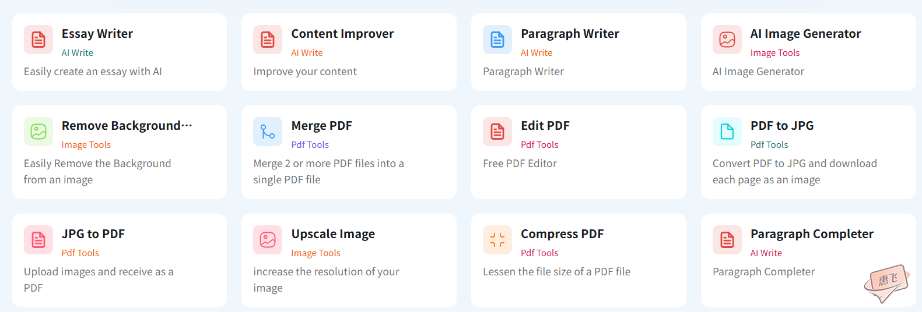
Task: Click the blue Paragraph Writer icon
Action: coord(497,40)
